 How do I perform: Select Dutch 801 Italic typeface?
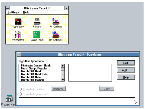tap(40, 77)
